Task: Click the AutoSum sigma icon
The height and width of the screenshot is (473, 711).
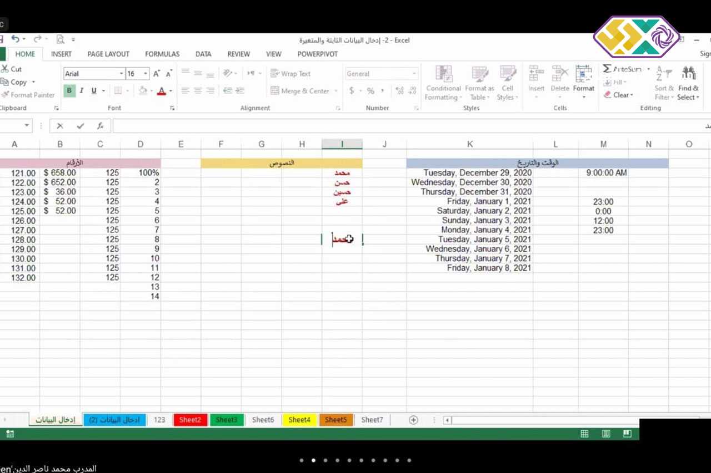Action: 607,69
